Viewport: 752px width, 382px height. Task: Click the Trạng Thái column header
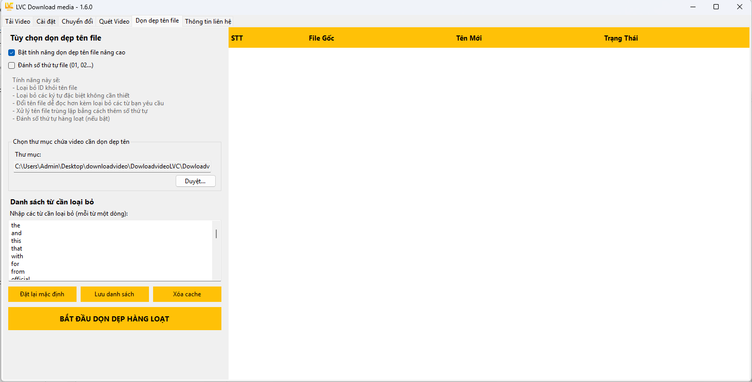621,38
